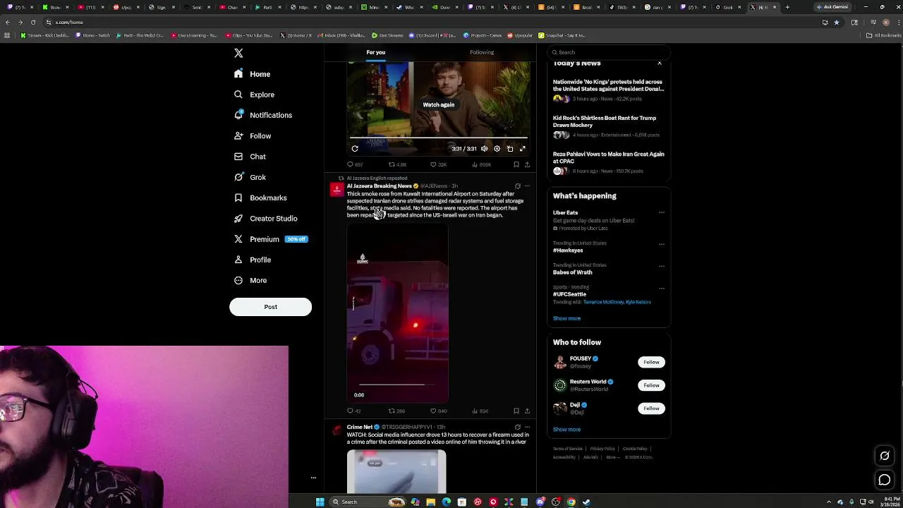Screen dimensions: 903x508
Task: Open Grok from the sidebar
Action: (250, 177)
